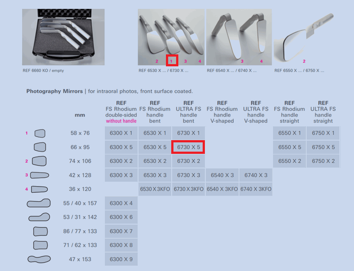Click the mirror case photo REF 6660 KO

coord(63,37)
